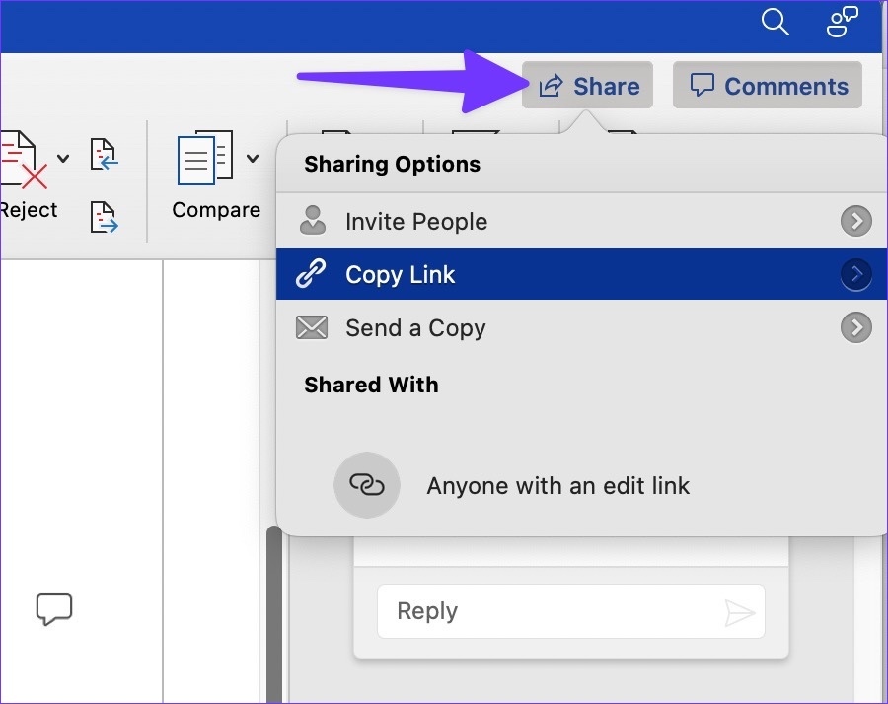The height and width of the screenshot is (704, 888).
Task: Click the Compare label
Action: coord(216,210)
